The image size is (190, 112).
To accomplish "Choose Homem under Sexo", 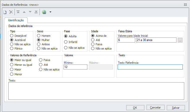I will [44, 36].
